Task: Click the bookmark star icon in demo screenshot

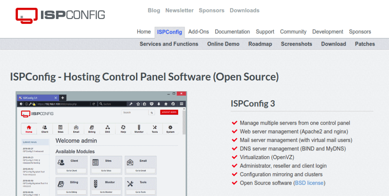Action: (x=138, y=104)
